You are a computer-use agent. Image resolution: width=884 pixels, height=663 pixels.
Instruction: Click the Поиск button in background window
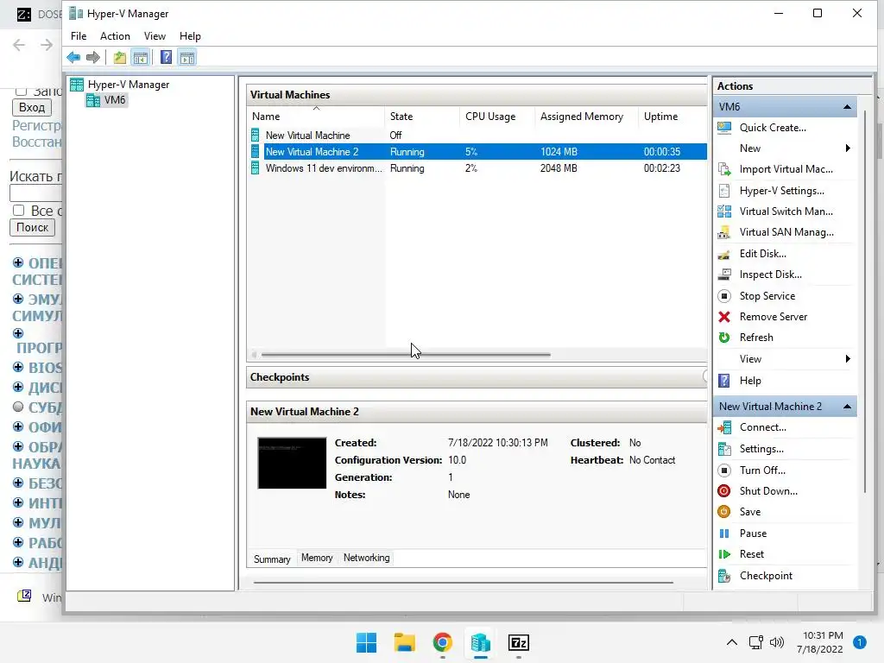coord(32,227)
